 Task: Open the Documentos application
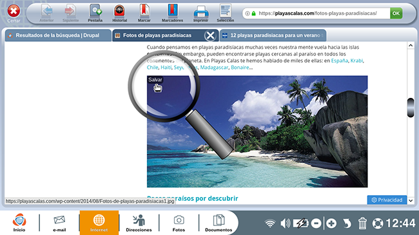tap(219, 223)
